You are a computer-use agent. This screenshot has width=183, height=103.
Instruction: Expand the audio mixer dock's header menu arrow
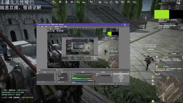point(94,72)
